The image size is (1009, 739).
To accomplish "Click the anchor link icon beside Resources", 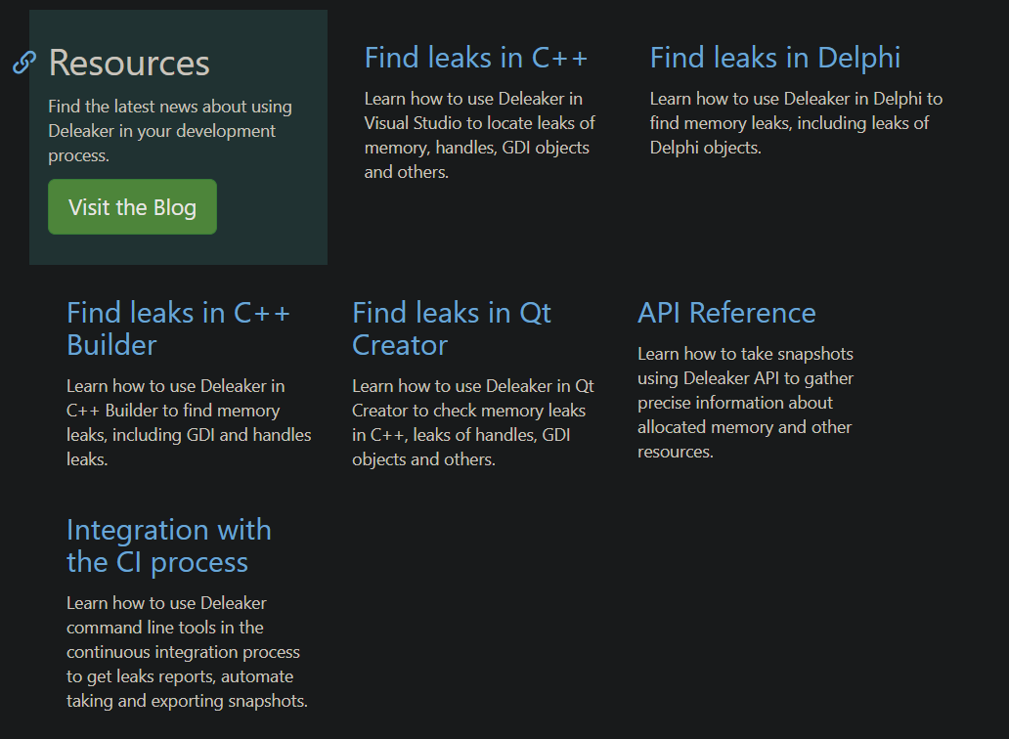I will [24, 64].
